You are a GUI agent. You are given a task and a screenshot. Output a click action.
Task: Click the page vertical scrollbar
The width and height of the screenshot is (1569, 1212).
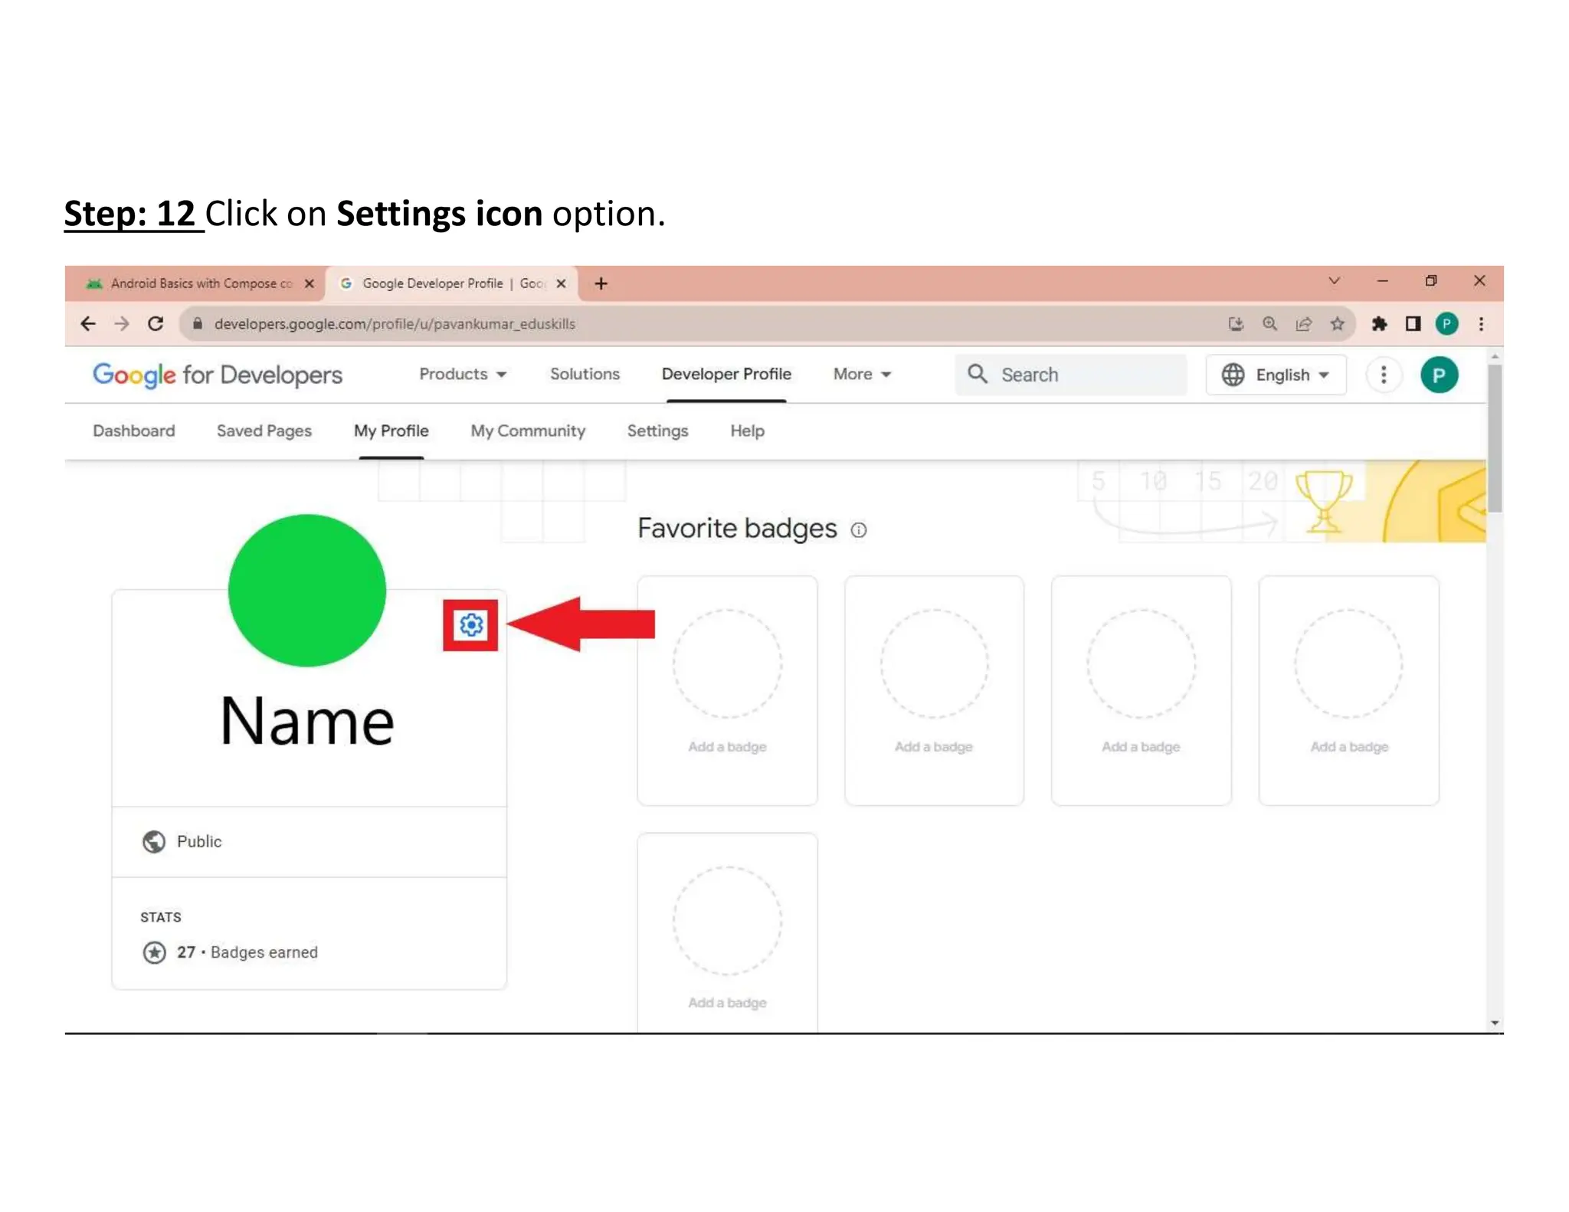tap(1494, 438)
